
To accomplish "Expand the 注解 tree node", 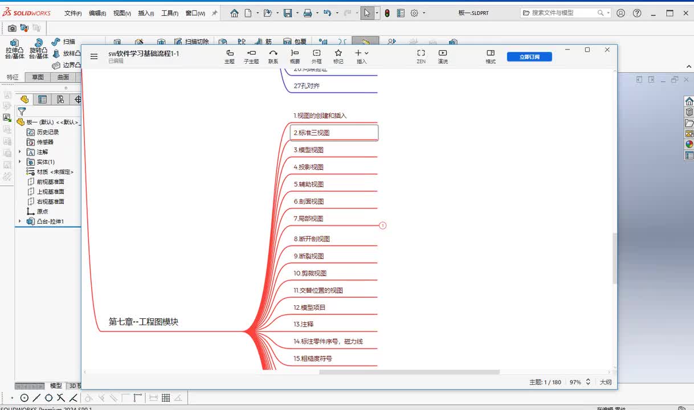I will click(20, 152).
